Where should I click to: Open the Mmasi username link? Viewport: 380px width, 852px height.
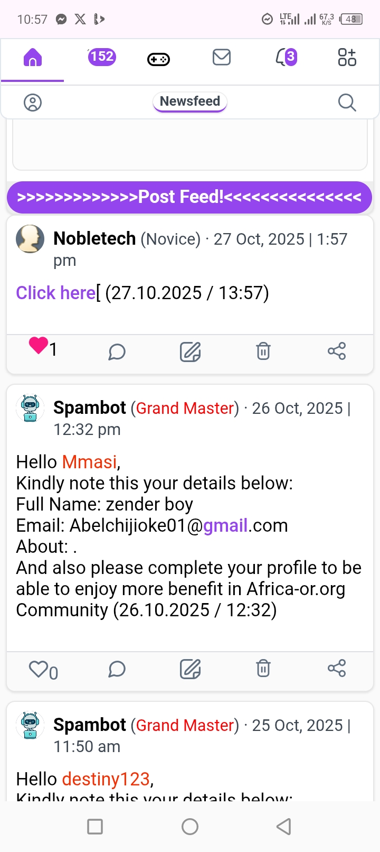89,462
